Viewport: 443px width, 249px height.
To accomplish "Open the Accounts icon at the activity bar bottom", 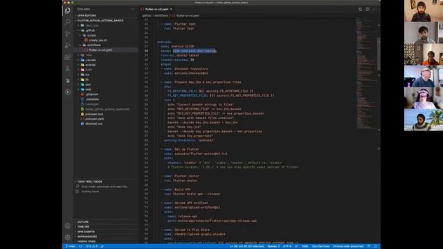I will [x=68, y=226].
